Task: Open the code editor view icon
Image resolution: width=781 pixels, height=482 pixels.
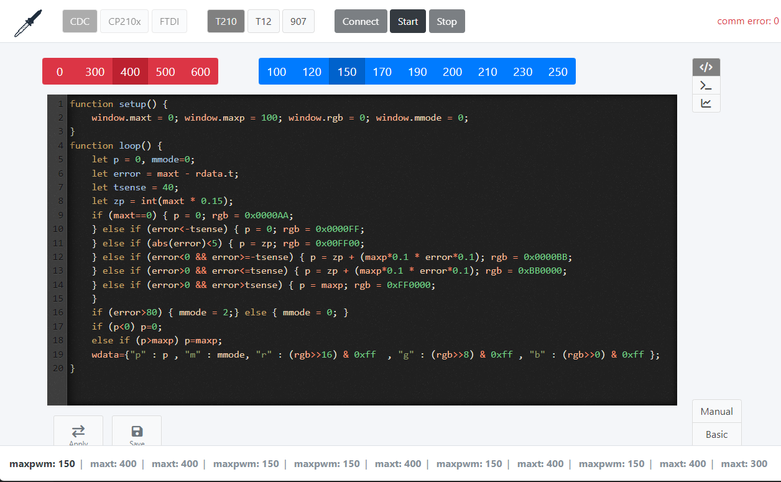Action: pos(706,67)
